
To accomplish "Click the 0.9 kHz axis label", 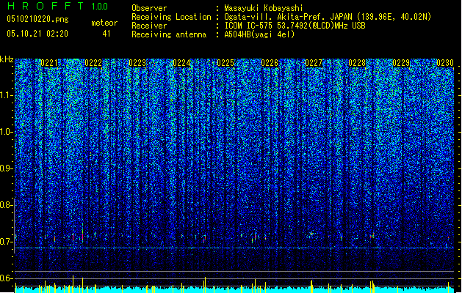I will point(7,168).
